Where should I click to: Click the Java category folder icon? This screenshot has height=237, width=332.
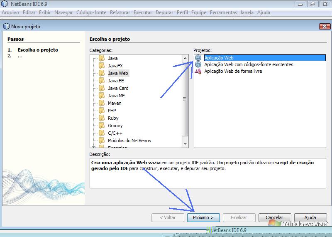tap(102, 58)
